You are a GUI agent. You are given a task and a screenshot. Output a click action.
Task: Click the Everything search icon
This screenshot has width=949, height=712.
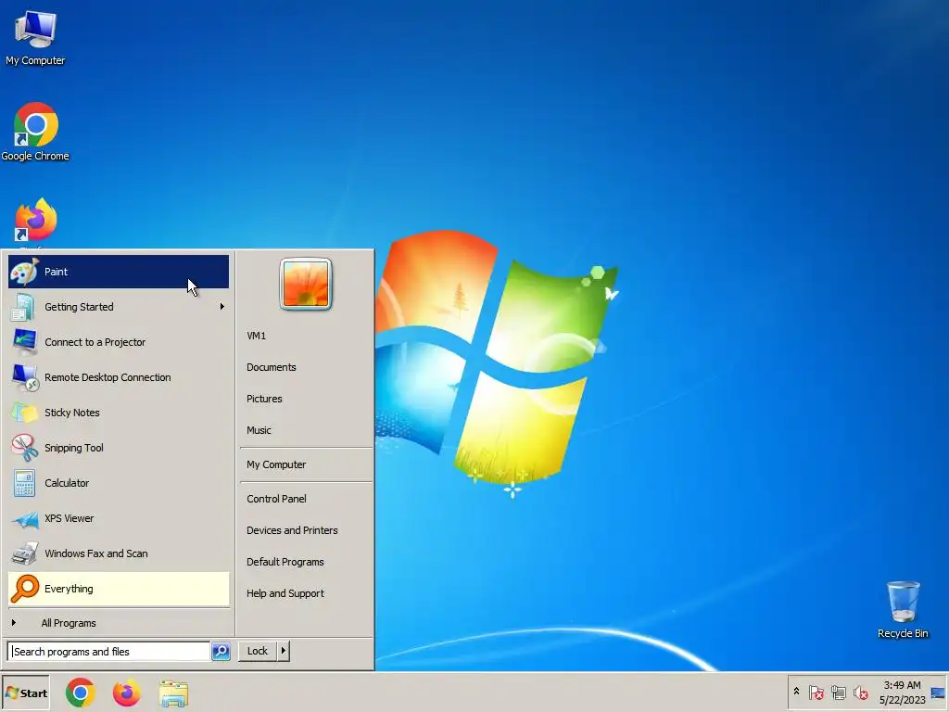(25, 589)
